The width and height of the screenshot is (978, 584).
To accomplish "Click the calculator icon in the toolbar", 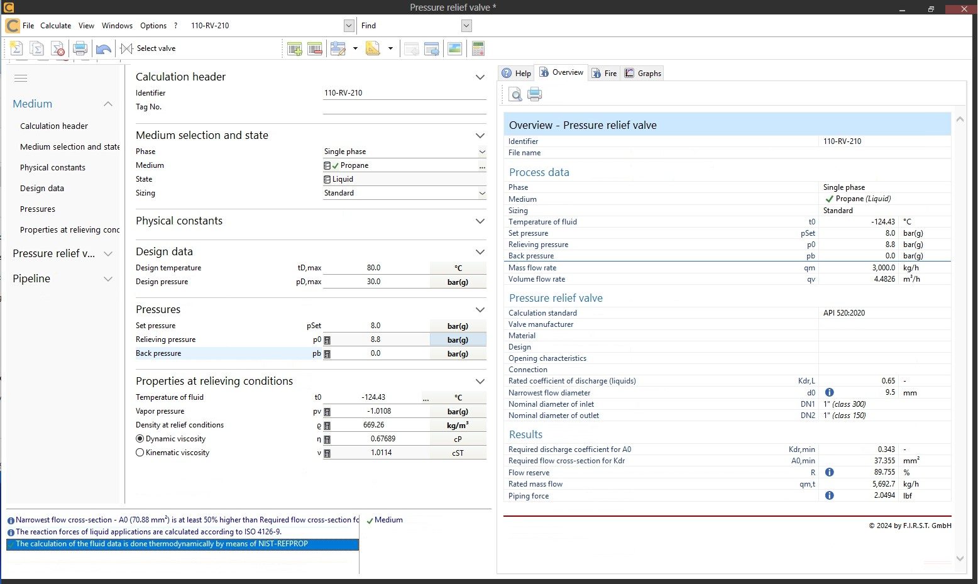I will click(478, 48).
